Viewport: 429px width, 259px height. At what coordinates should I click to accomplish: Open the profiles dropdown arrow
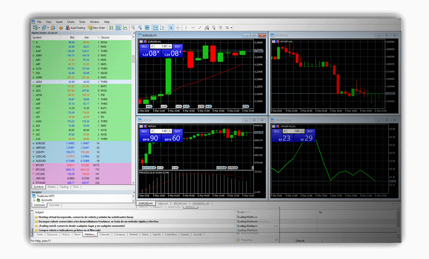click(x=48, y=28)
